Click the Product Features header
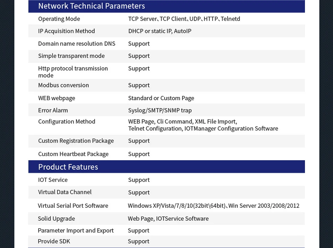Screen dimensions: 333x248 [68, 167]
